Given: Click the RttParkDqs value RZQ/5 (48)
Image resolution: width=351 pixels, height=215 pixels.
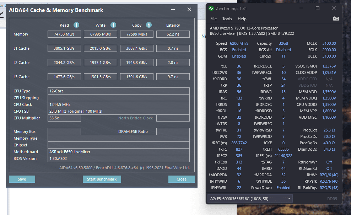Looking at the screenshot, I should [329, 188].
